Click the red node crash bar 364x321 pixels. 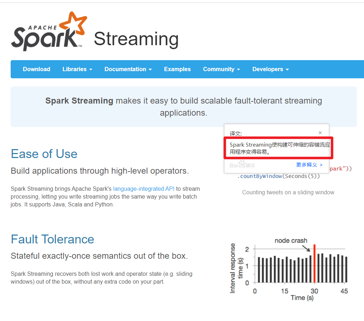(314, 264)
